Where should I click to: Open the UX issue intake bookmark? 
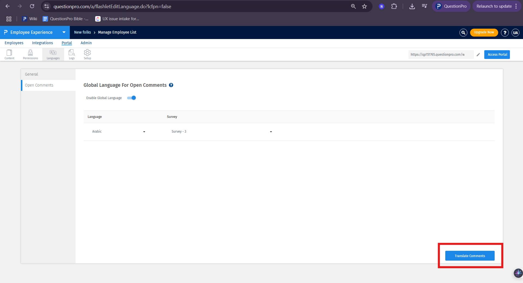[117, 19]
